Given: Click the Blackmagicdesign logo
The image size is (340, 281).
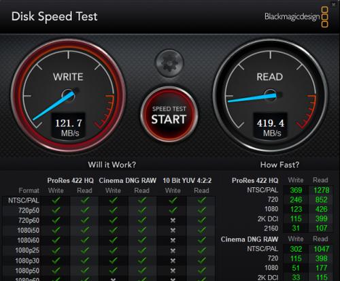Looking at the screenshot, I should tap(296, 17).
